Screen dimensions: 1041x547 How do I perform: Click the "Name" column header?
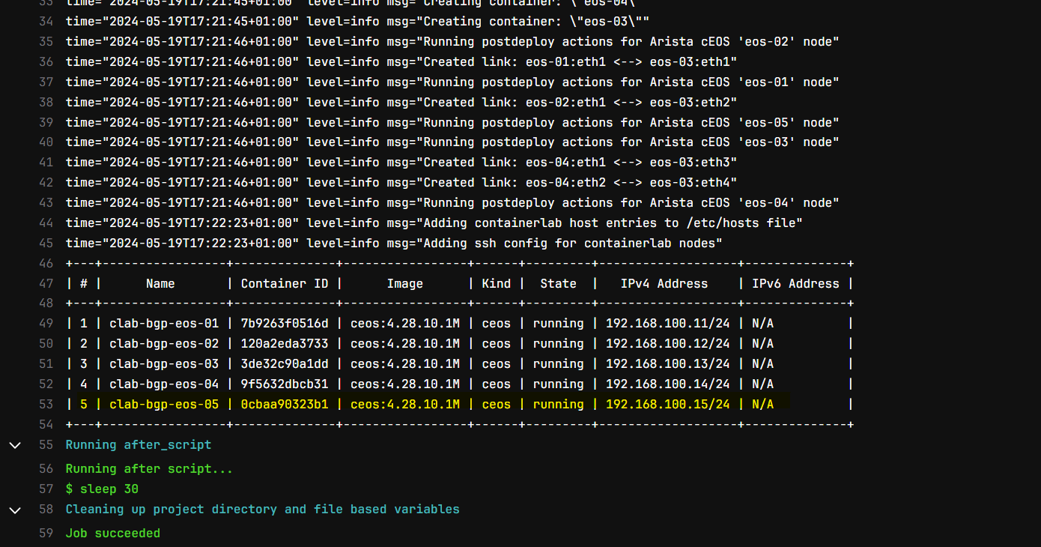point(160,283)
